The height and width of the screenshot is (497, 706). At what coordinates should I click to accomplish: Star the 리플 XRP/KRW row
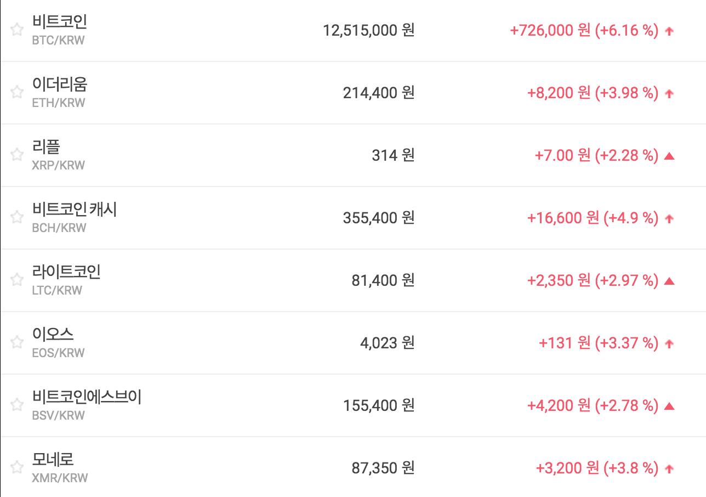pos(17,155)
